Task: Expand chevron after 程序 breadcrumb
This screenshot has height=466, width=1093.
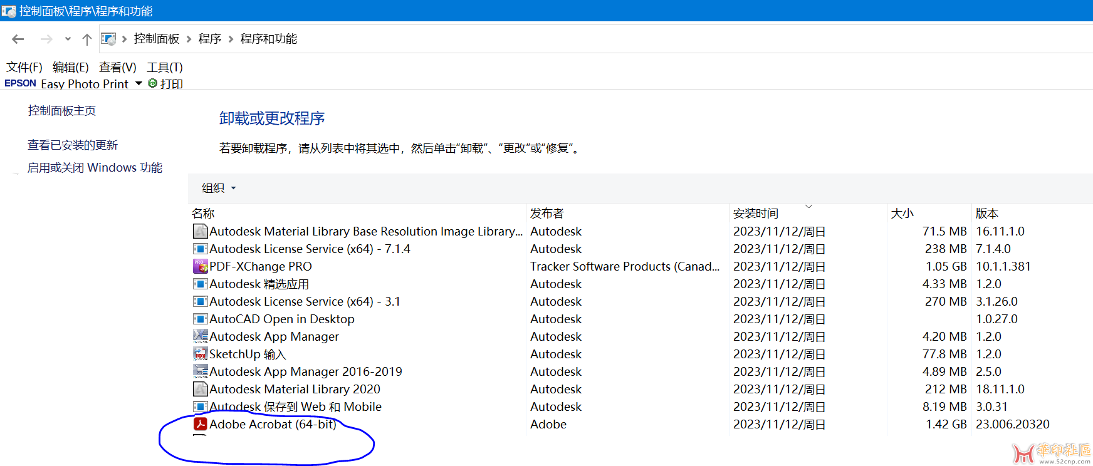Action: tap(231, 39)
